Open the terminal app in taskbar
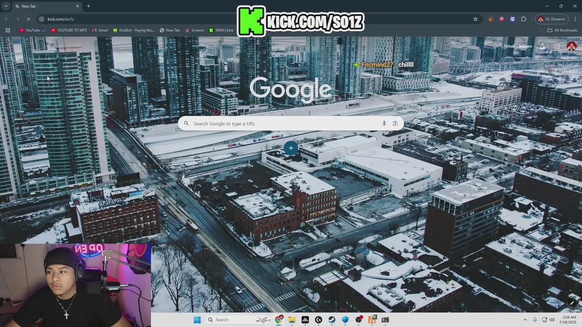Image resolution: width=582 pixels, height=327 pixels. (385, 320)
